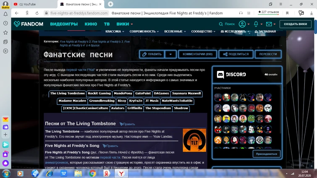
Task: Select the MandoPony tab
Action: click(x=123, y=93)
